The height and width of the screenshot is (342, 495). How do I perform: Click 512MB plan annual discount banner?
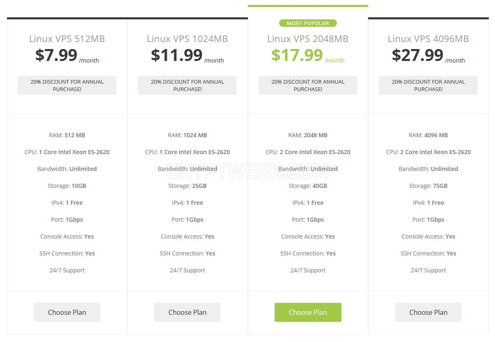point(67,85)
